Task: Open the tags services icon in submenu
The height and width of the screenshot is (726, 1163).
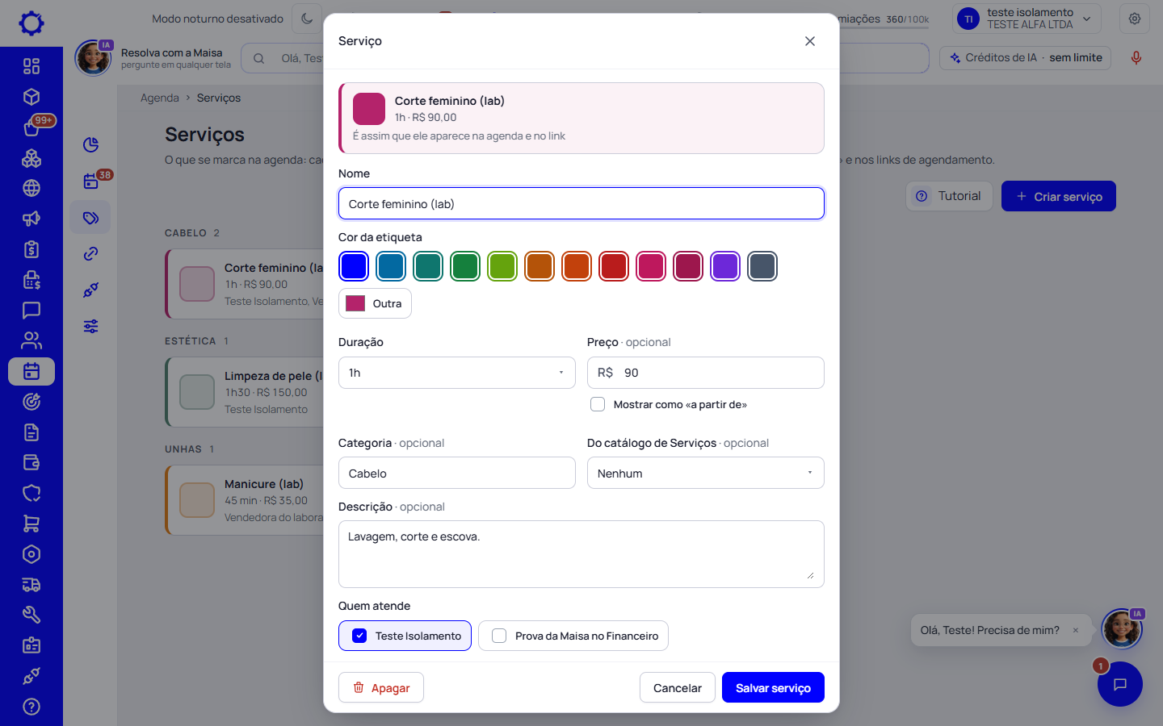Action: [x=90, y=218]
